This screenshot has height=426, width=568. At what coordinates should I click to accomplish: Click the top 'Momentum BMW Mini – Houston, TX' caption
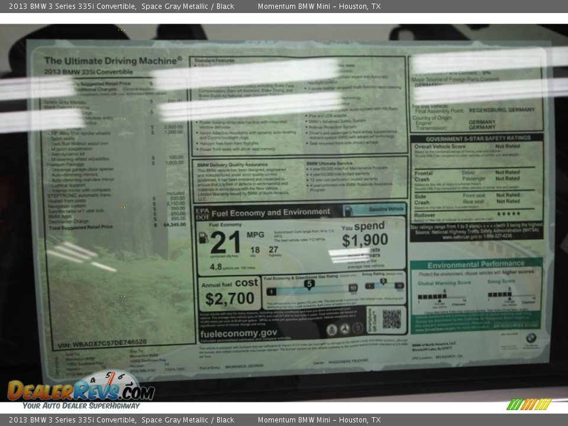(319, 6)
